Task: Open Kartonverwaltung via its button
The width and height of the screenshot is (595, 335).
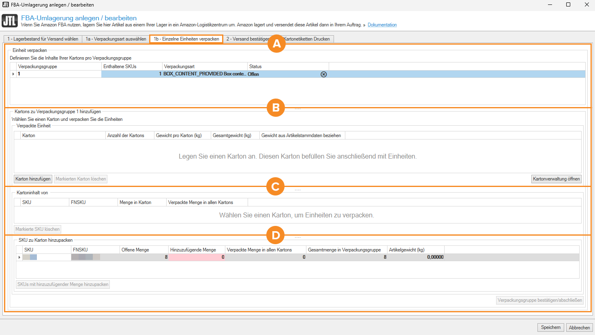Action: click(556, 179)
